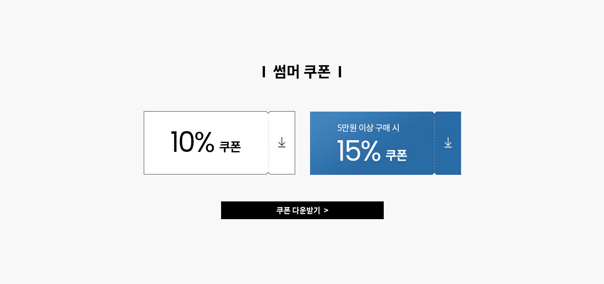Click the 썸머 쿠폰 heading
This screenshot has width=604, height=284.
point(302,72)
